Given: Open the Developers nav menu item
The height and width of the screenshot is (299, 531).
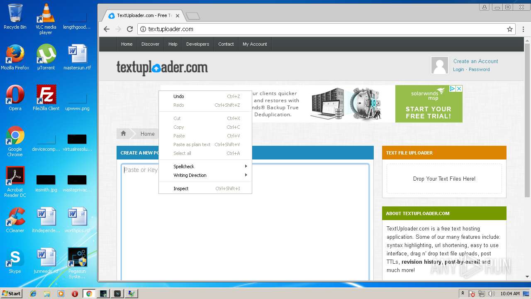Looking at the screenshot, I should pos(197,44).
